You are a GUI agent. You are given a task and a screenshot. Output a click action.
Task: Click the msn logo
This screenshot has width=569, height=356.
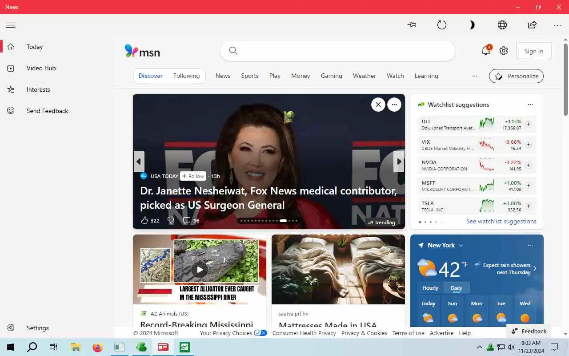[x=142, y=51]
